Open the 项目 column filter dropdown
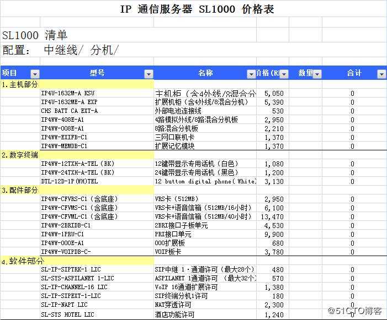The height and width of the screenshot is (320, 387). [35, 74]
